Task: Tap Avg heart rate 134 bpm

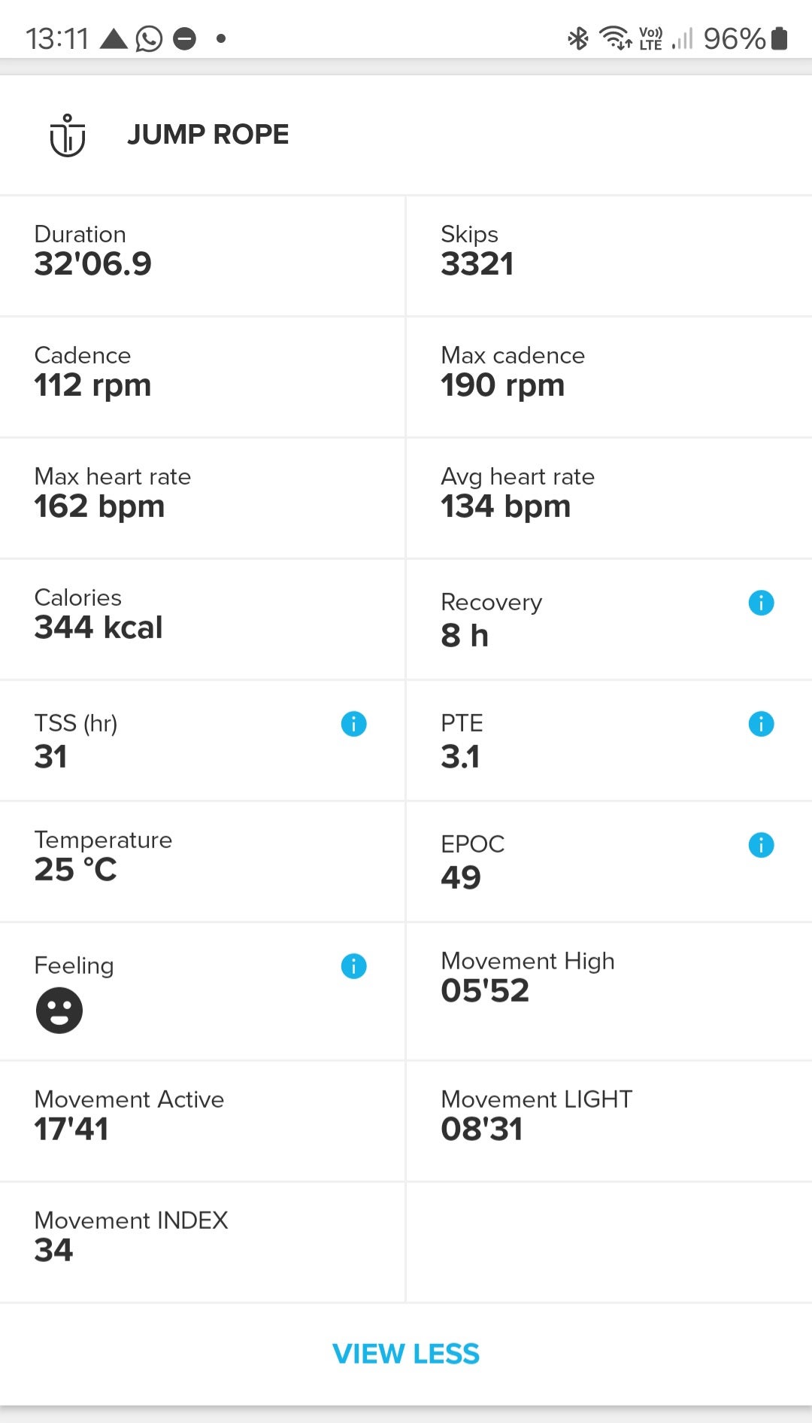Action: point(505,506)
